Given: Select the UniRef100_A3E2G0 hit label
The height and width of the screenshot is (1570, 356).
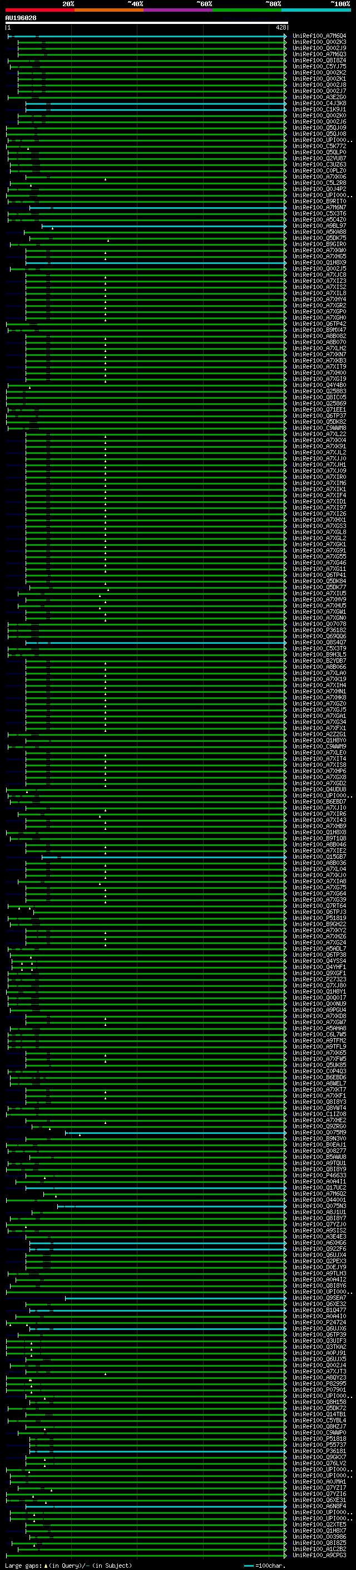Looking at the screenshot, I should (x=319, y=97).
